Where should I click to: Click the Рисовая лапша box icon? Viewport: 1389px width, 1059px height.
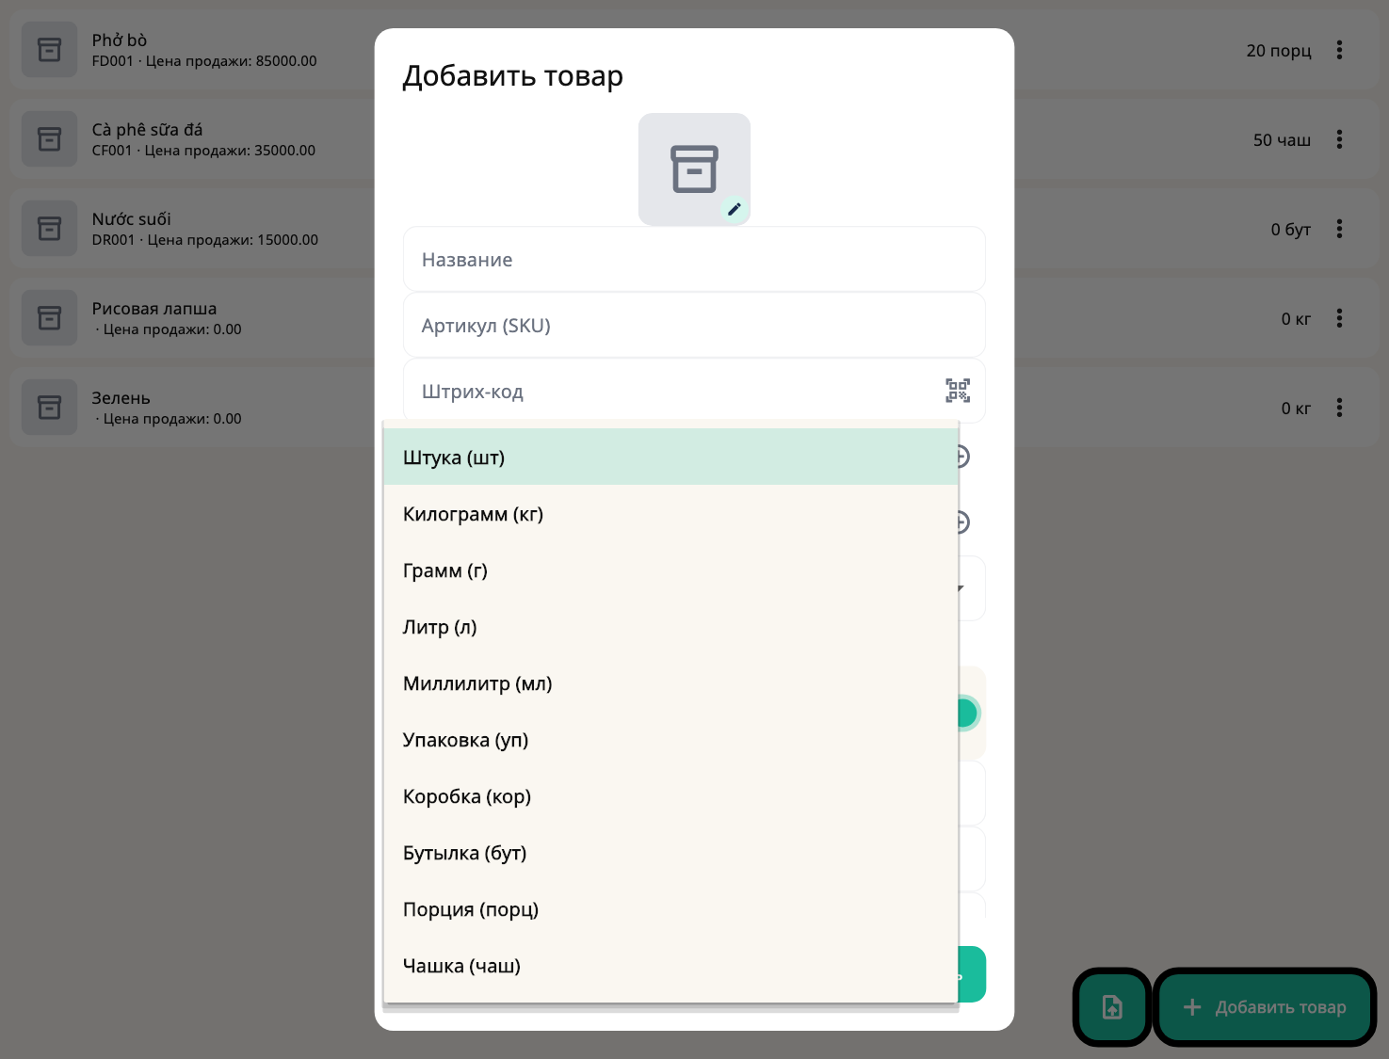(x=49, y=318)
